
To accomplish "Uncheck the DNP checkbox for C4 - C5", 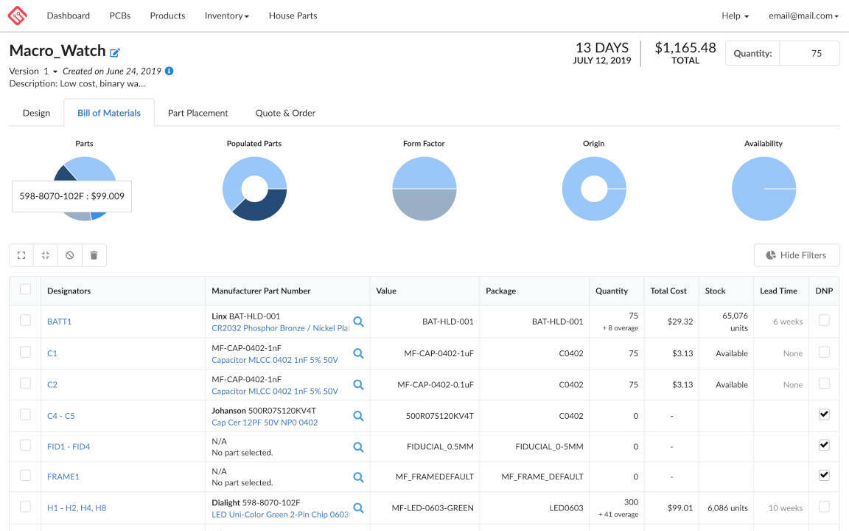I will [x=824, y=414].
